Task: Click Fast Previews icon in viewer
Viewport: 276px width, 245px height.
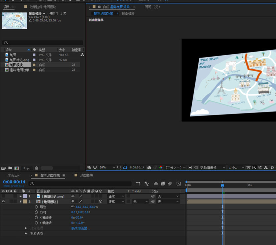Action: (254, 167)
